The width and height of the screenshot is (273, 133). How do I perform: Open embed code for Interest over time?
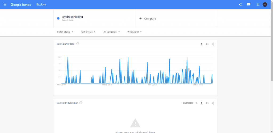(x=207, y=44)
